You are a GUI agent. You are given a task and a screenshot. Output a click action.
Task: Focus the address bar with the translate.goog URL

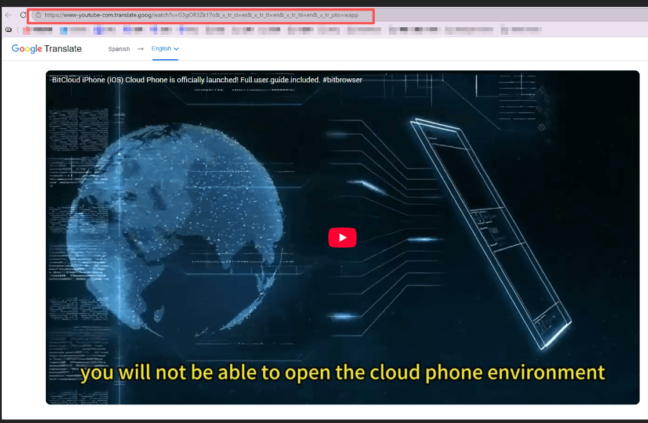201,15
